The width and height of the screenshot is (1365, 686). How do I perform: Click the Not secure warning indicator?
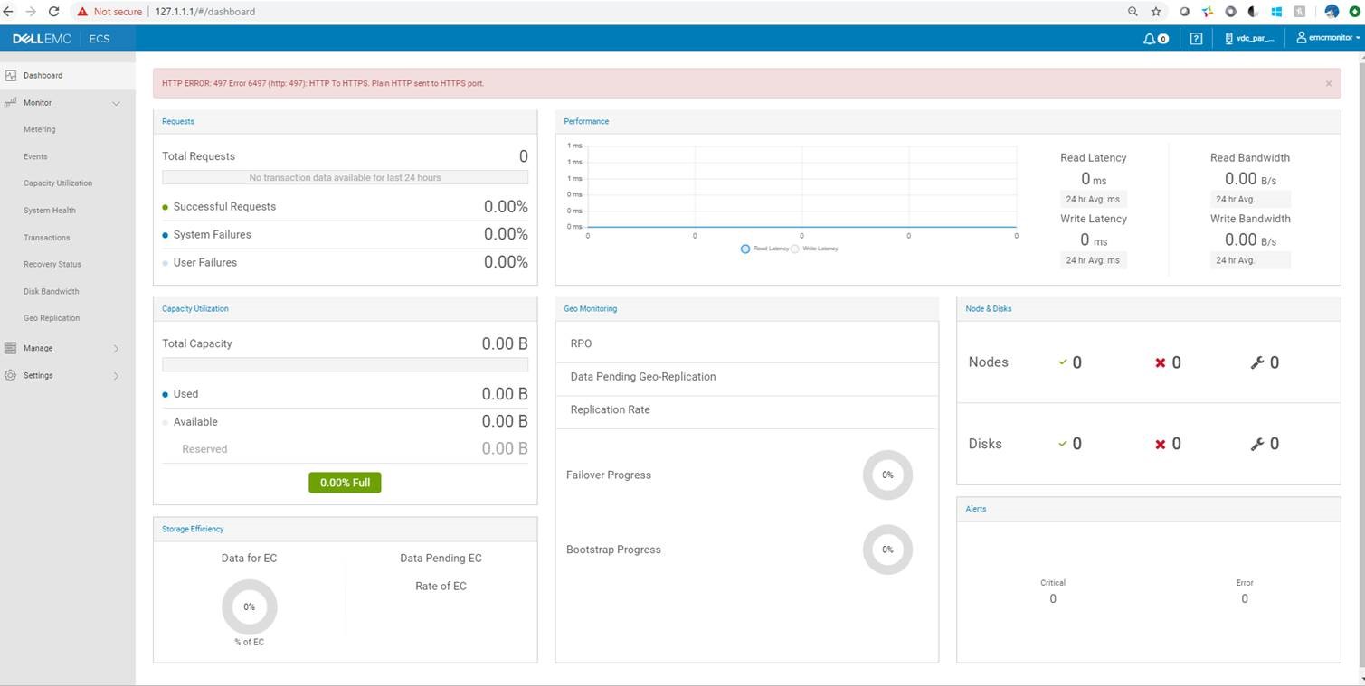(109, 12)
